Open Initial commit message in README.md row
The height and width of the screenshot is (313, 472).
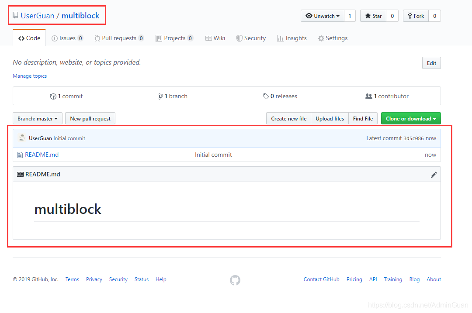pos(213,155)
